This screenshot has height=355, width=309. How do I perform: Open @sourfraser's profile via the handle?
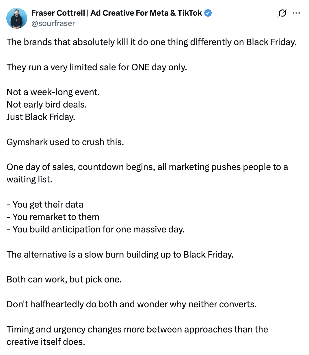53,23
